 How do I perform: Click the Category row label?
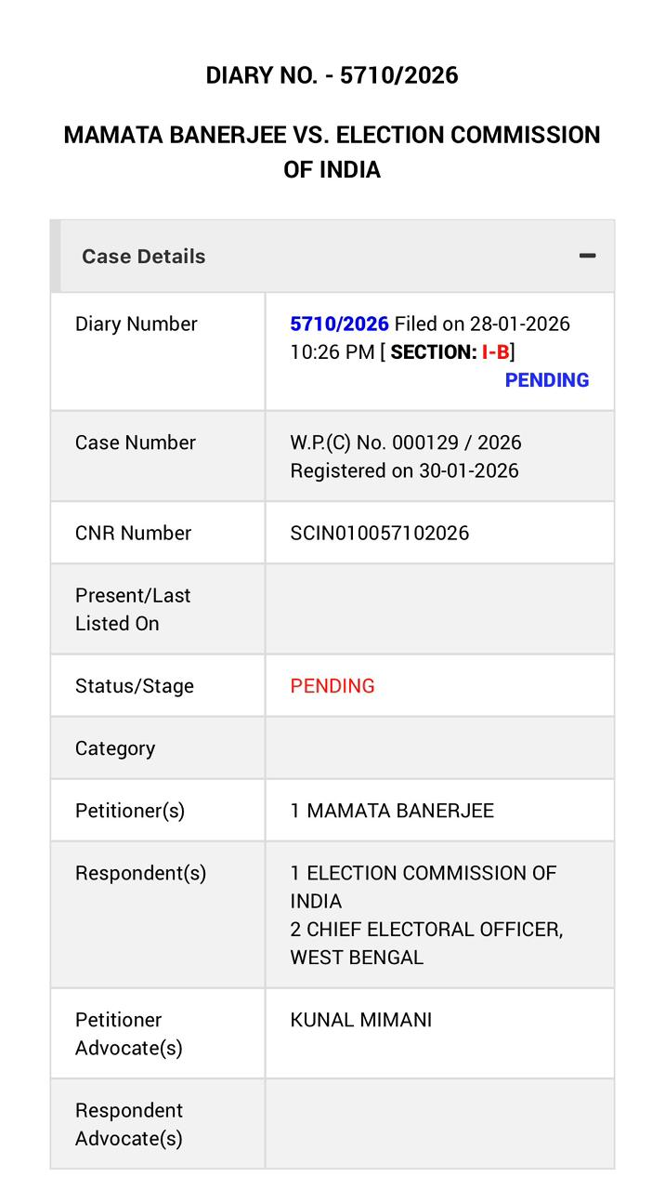pos(115,747)
